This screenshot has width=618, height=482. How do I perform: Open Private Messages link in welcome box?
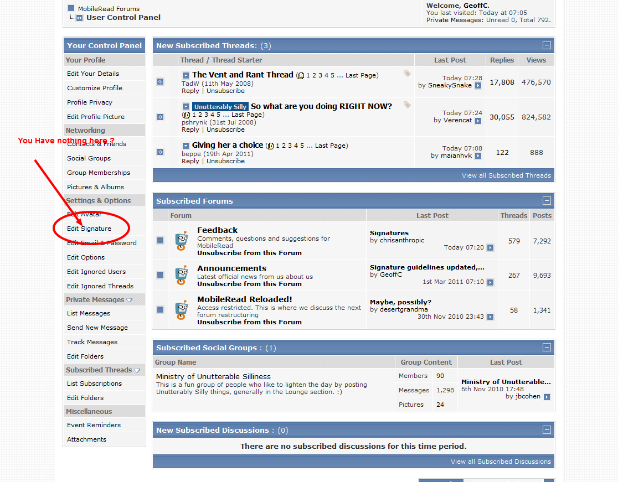pyautogui.click(x=454, y=20)
